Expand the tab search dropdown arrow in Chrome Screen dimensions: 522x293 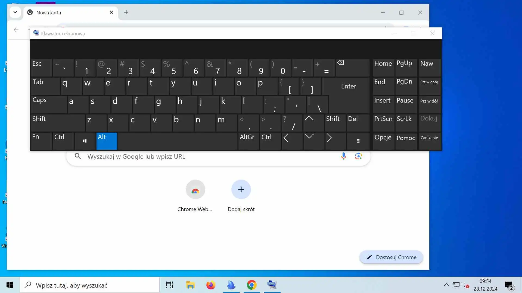pyautogui.click(x=15, y=12)
